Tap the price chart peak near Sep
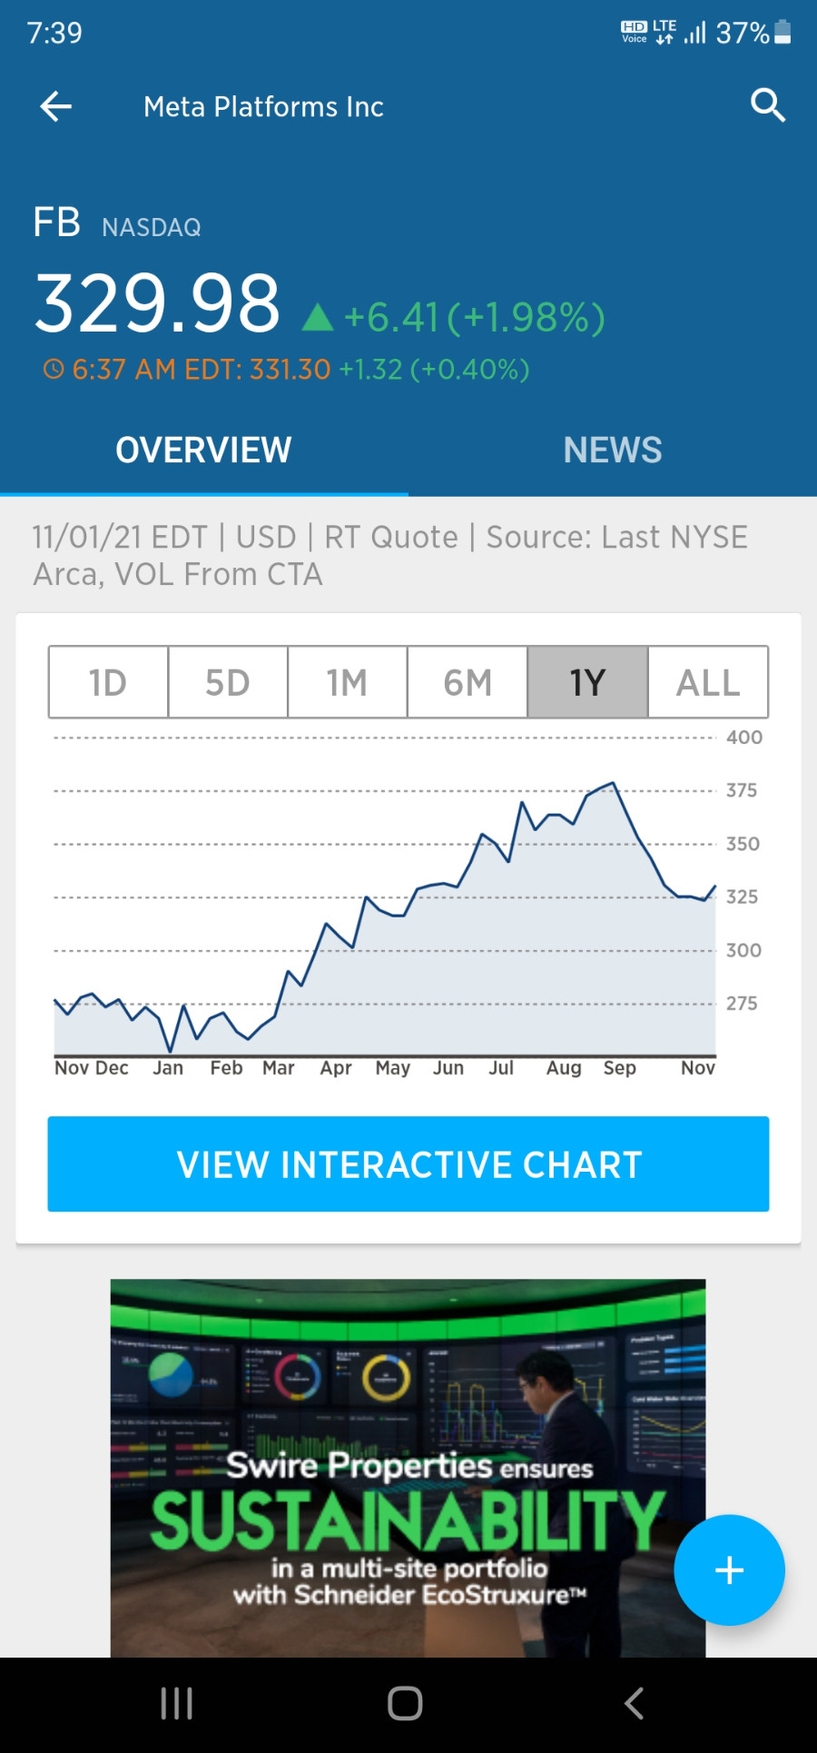817x1753 pixels. pyautogui.click(x=615, y=783)
